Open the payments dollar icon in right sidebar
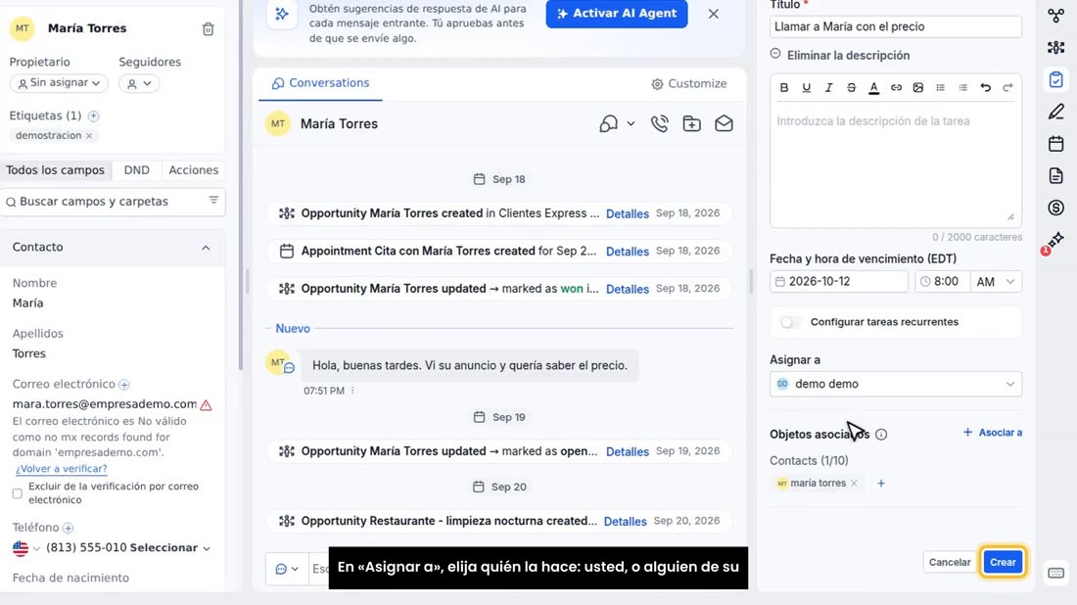 coord(1056,208)
